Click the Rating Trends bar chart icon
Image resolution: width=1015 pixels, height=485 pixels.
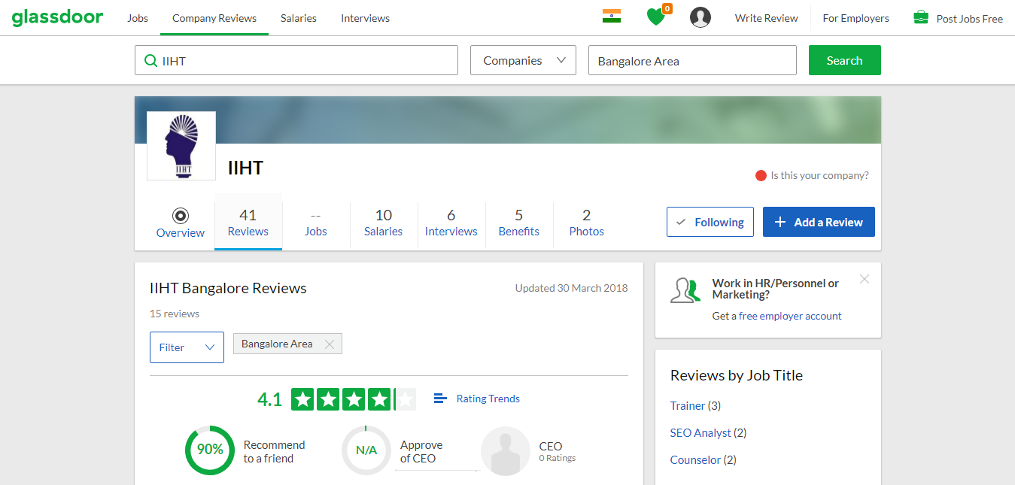point(439,399)
